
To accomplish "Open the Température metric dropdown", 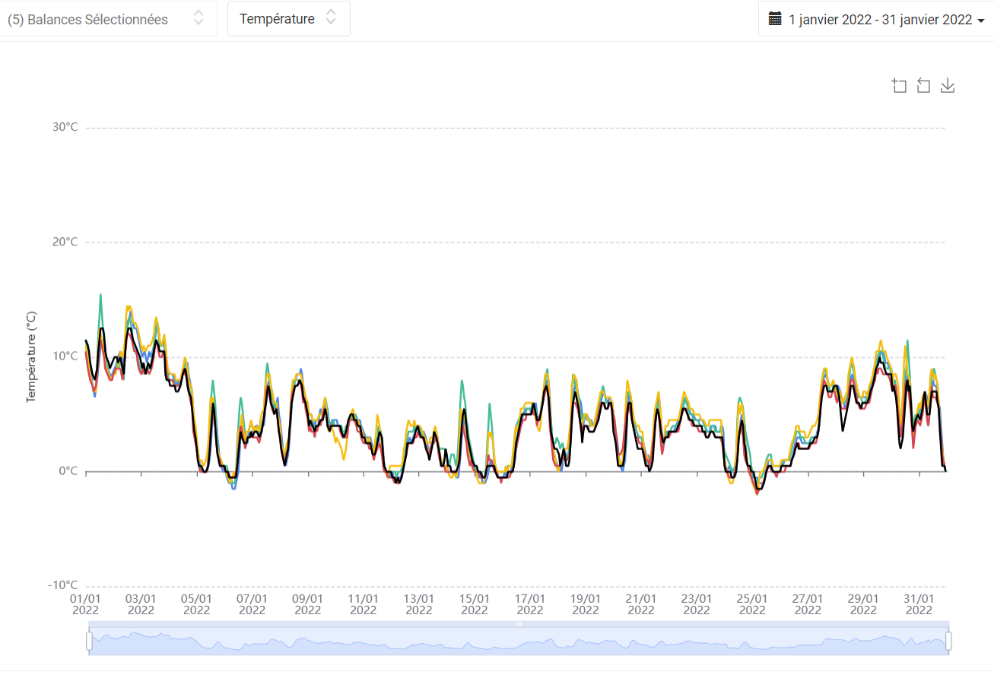I will click(289, 19).
